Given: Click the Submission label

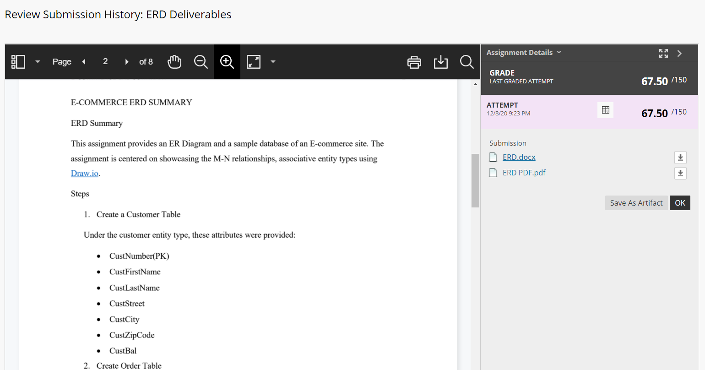Looking at the screenshot, I should [x=508, y=143].
